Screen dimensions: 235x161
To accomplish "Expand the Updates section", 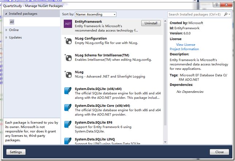I will [6, 38].
